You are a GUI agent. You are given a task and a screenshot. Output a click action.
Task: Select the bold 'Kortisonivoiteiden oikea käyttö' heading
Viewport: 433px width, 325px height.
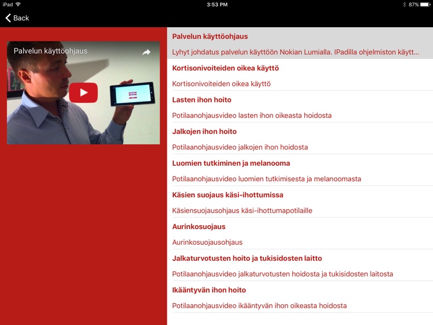[x=225, y=68]
